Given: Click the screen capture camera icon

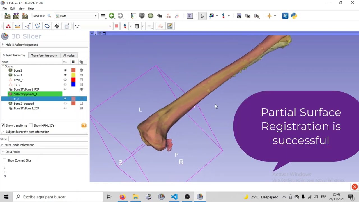Looking at the screenshot, I should pyautogui.click(x=239, y=16).
